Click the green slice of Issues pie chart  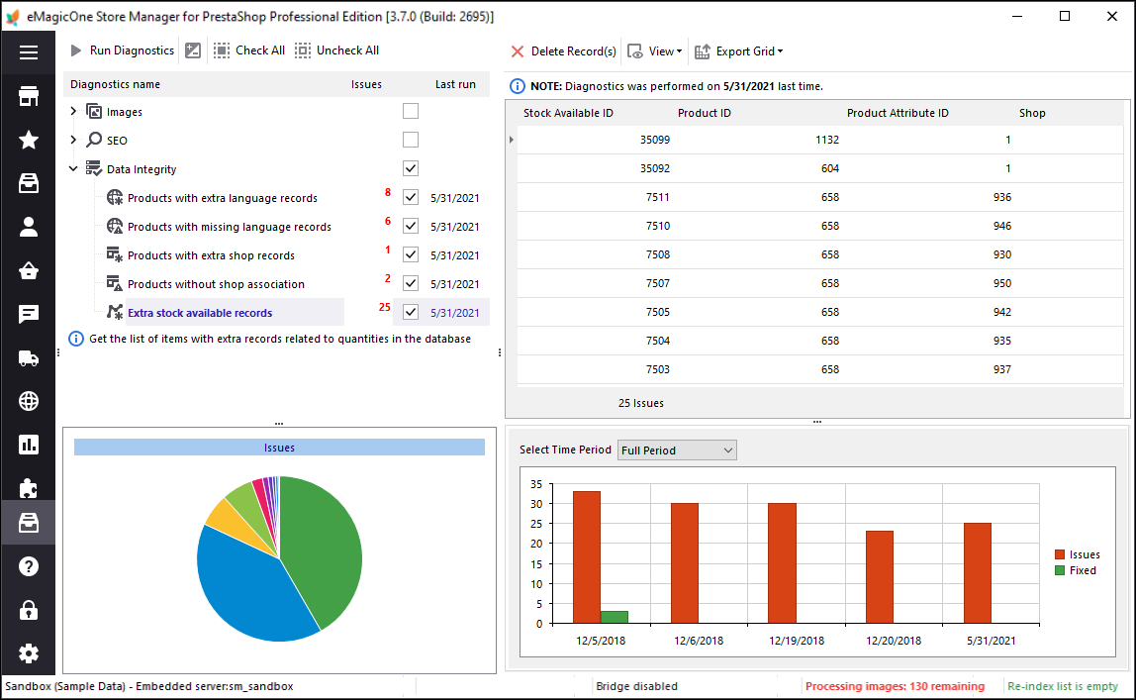coord(323,550)
